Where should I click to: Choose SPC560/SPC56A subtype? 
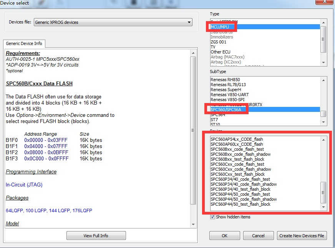pos(265,110)
